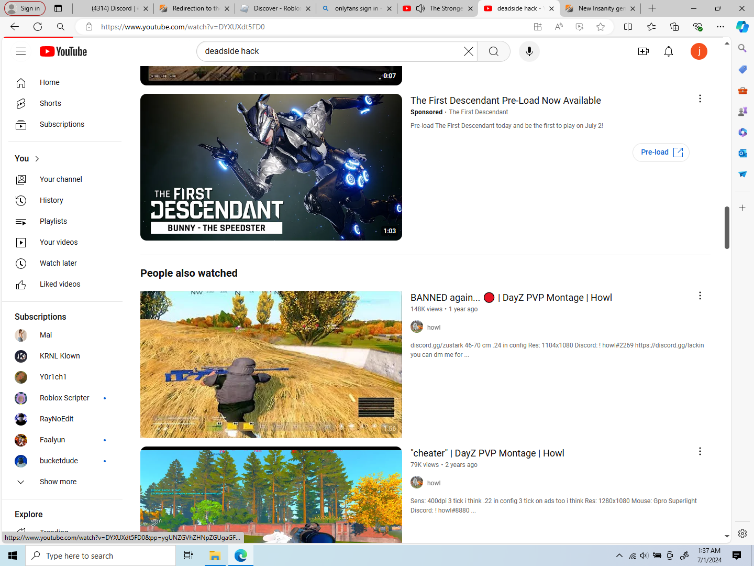Open 'The First Descendant Pre-Load Now Available' title
The height and width of the screenshot is (566, 754).
coord(506,101)
